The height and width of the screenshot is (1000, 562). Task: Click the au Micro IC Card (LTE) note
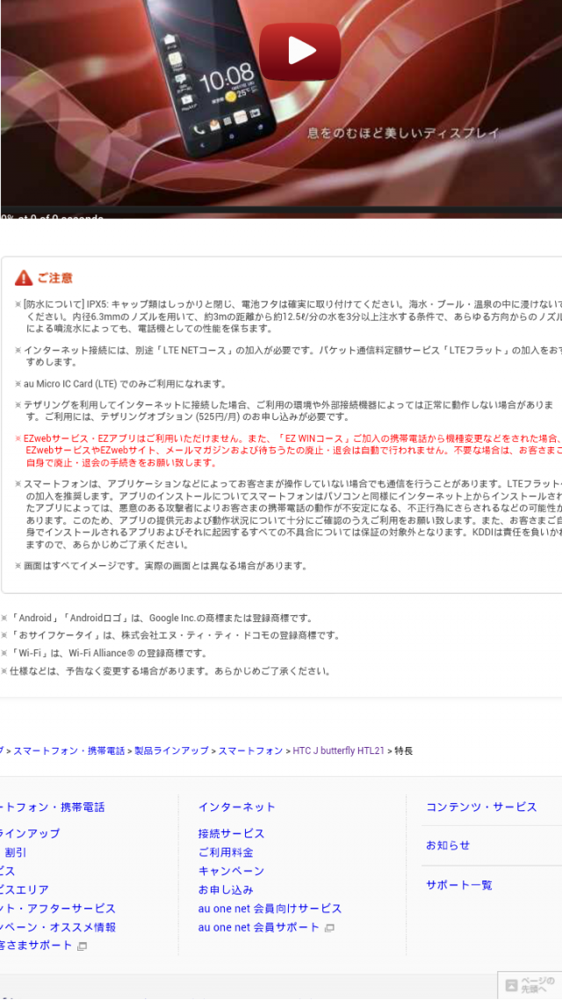pos(120,384)
